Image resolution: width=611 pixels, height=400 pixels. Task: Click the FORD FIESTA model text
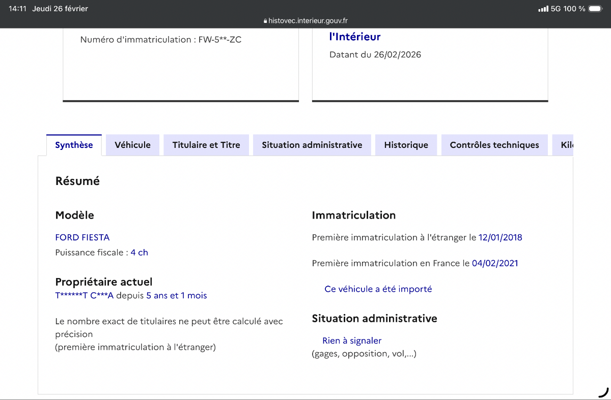[82, 237]
